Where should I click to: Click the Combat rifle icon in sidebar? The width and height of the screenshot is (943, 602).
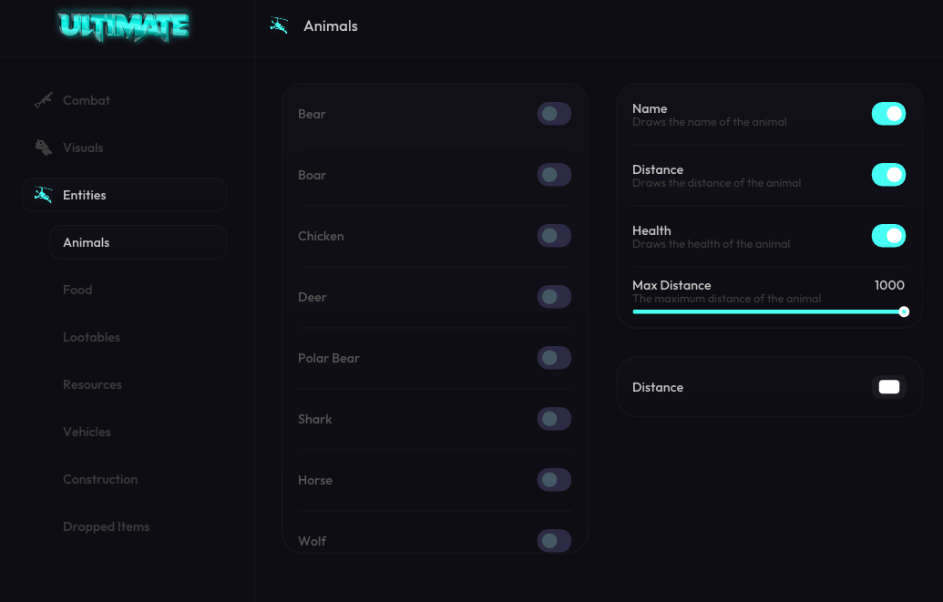tap(44, 100)
